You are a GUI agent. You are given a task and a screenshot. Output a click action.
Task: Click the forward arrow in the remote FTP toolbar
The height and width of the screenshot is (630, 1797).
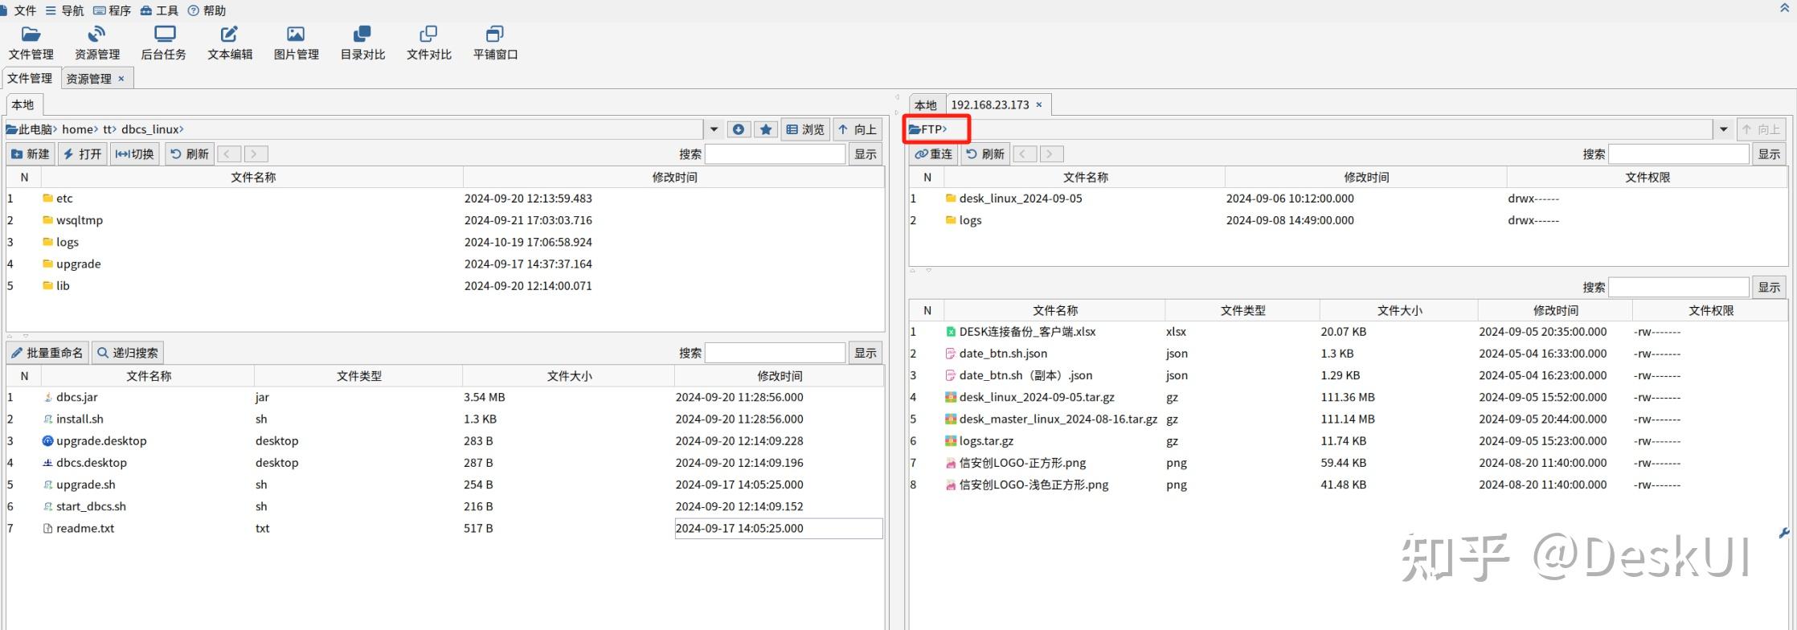pos(1052,154)
